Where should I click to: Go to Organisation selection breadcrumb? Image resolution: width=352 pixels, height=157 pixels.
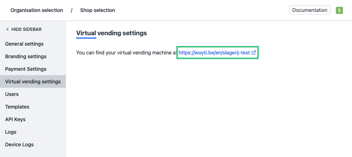click(x=37, y=10)
